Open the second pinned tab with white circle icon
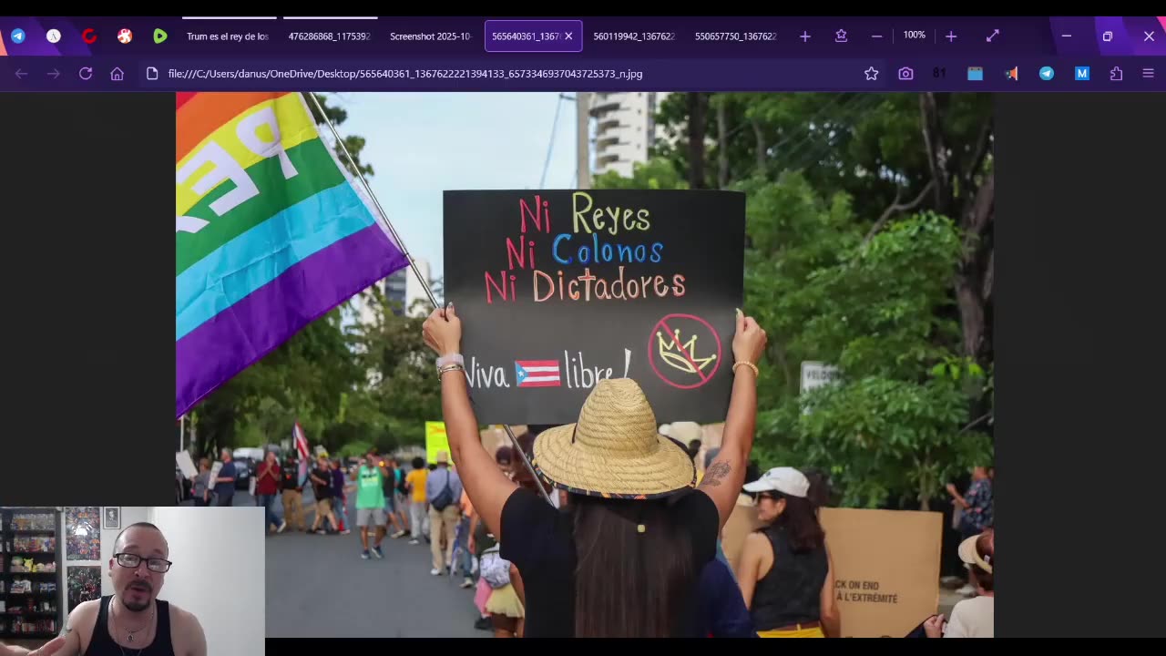The image size is (1166, 656). tap(54, 36)
